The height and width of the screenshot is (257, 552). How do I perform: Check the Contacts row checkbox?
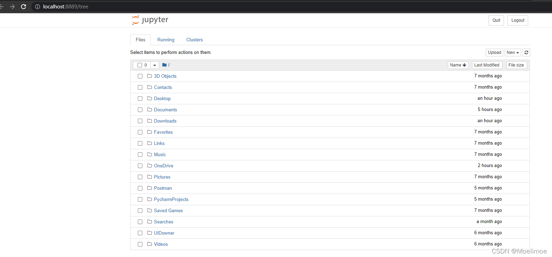pyautogui.click(x=140, y=88)
